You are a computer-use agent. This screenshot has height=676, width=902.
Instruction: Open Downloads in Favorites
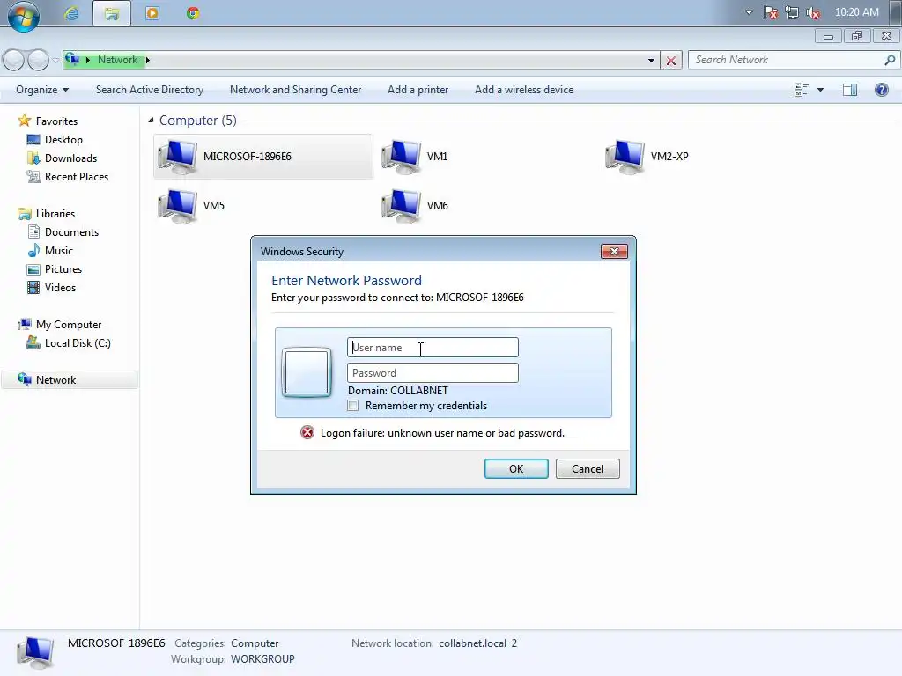70,158
